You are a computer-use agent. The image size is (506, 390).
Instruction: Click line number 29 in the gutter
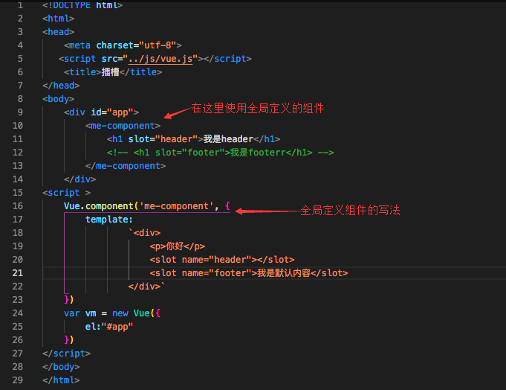[x=17, y=380]
